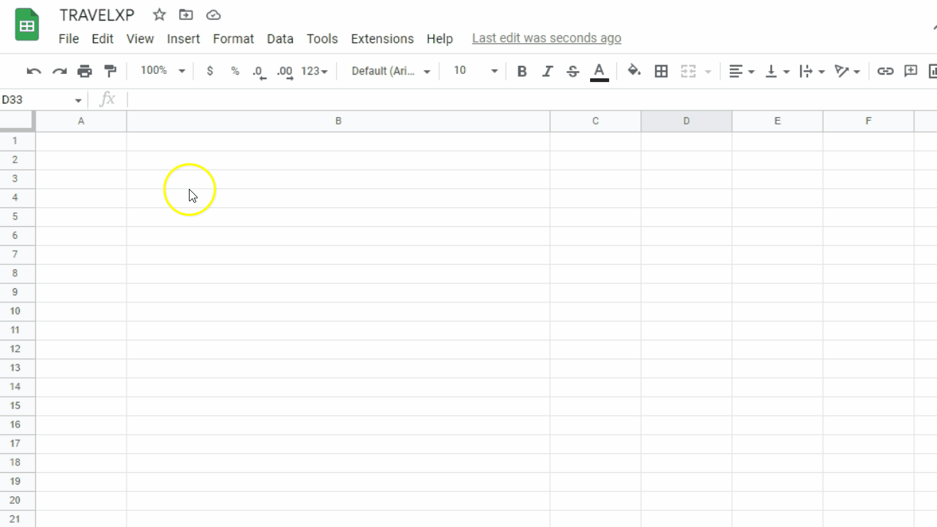Redo the last action

(x=59, y=71)
